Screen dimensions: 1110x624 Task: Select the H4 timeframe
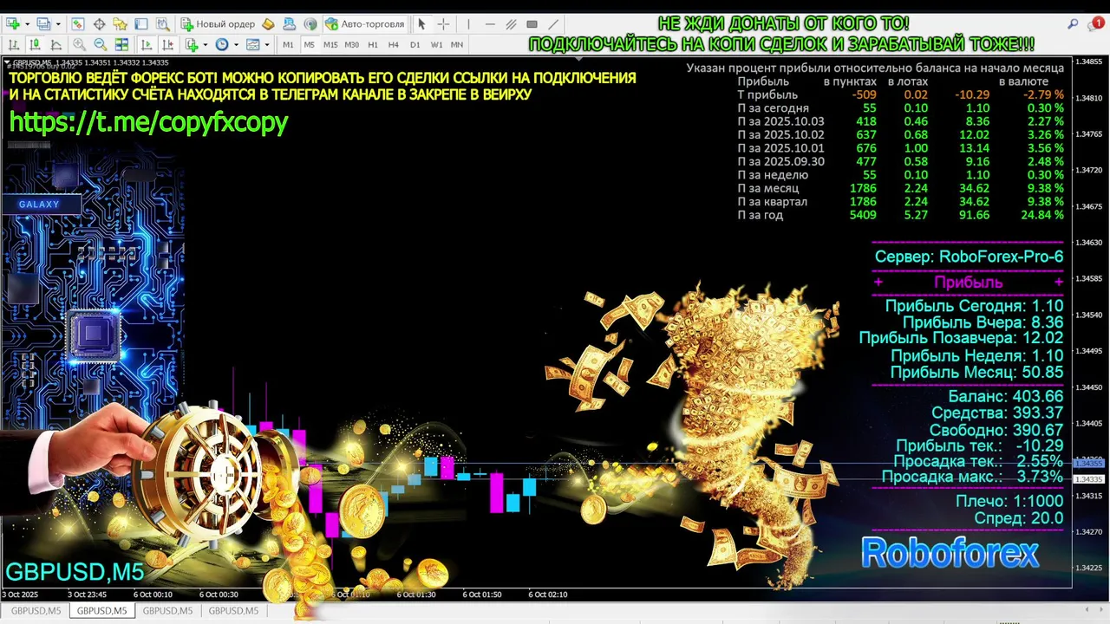(394, 44)
